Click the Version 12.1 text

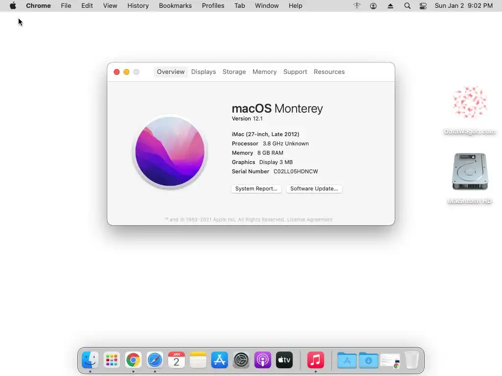click(x=247, y=118)
